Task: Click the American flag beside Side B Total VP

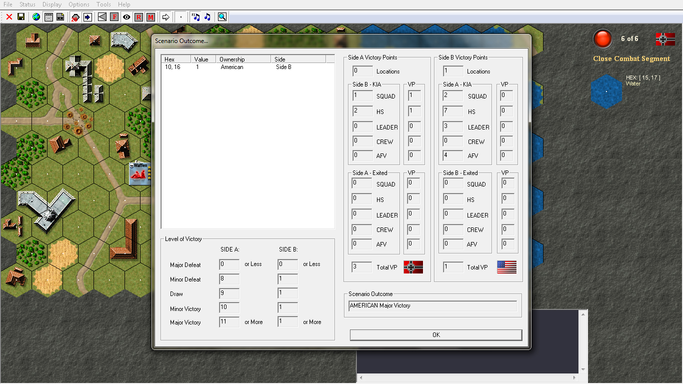Action: 506,267
